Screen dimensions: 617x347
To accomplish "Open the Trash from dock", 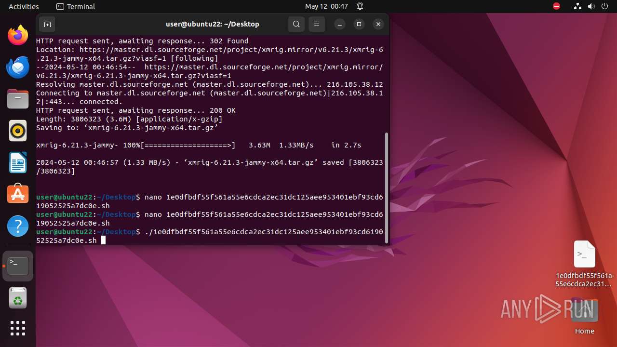I will tap(18, 297).
